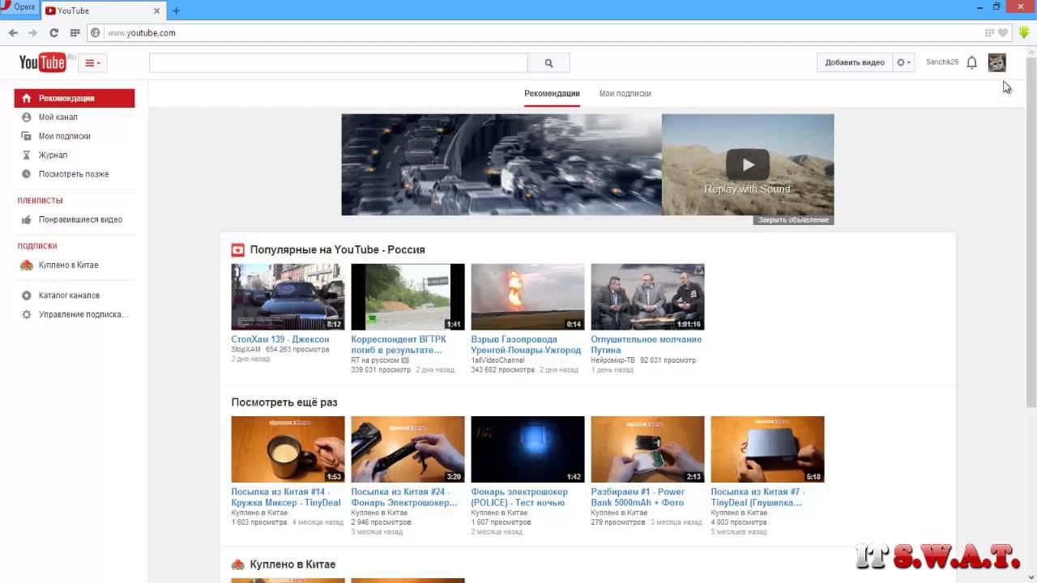Add page to Speed Dial from address bar
1037x583 pixels.
tap(989, 33)
